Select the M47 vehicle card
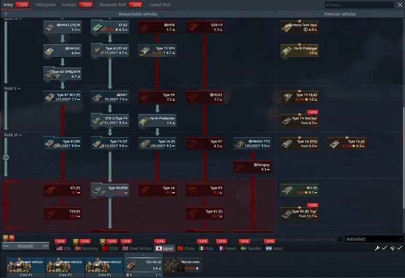 click(110, 97)
